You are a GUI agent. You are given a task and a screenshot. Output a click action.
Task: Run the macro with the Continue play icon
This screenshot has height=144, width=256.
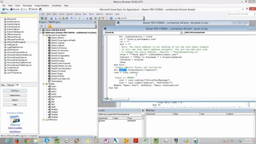point(80,18)
